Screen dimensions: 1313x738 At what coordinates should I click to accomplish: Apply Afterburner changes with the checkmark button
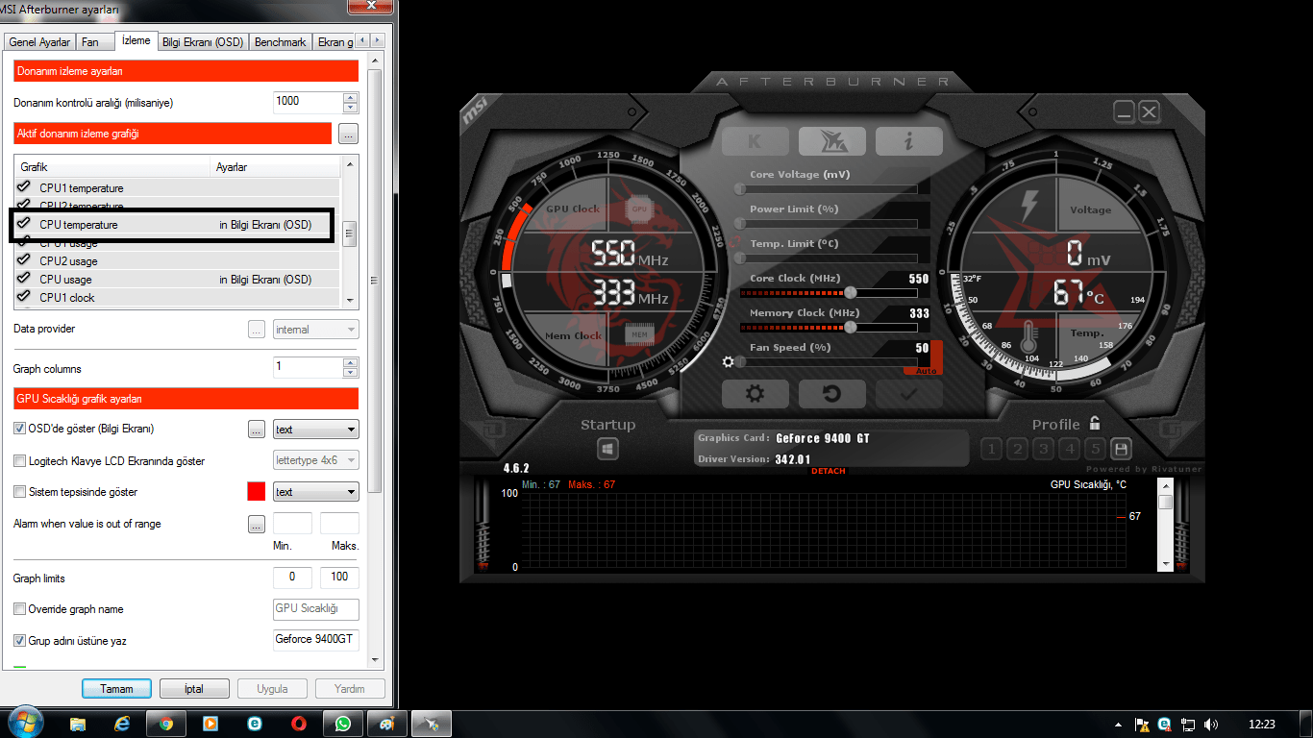(x=908, y=393)
